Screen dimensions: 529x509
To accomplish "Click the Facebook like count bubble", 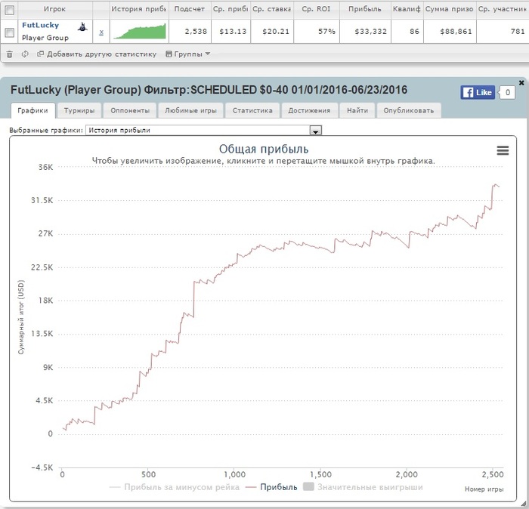I will pyautogui.click(x=507, y=92).
